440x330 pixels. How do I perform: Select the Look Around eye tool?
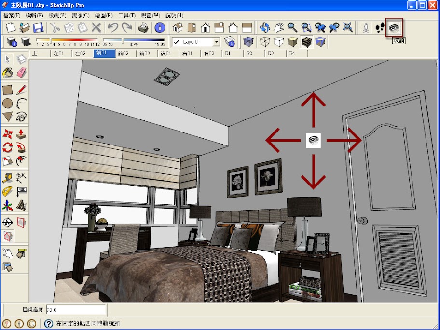click(x=394, y=27)
